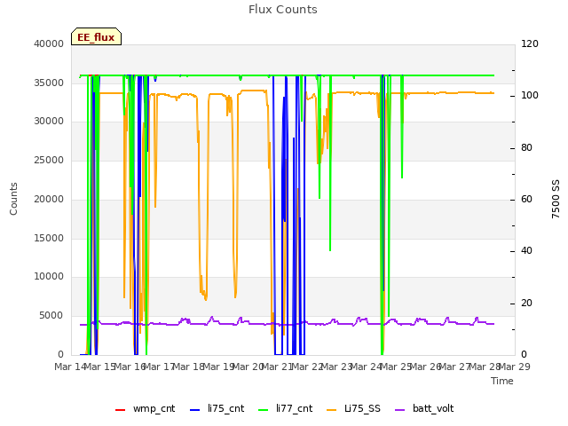This screenshot has height=426, width=568.
Task: Click the Mar 18 date label
Action: coord(188,367)
